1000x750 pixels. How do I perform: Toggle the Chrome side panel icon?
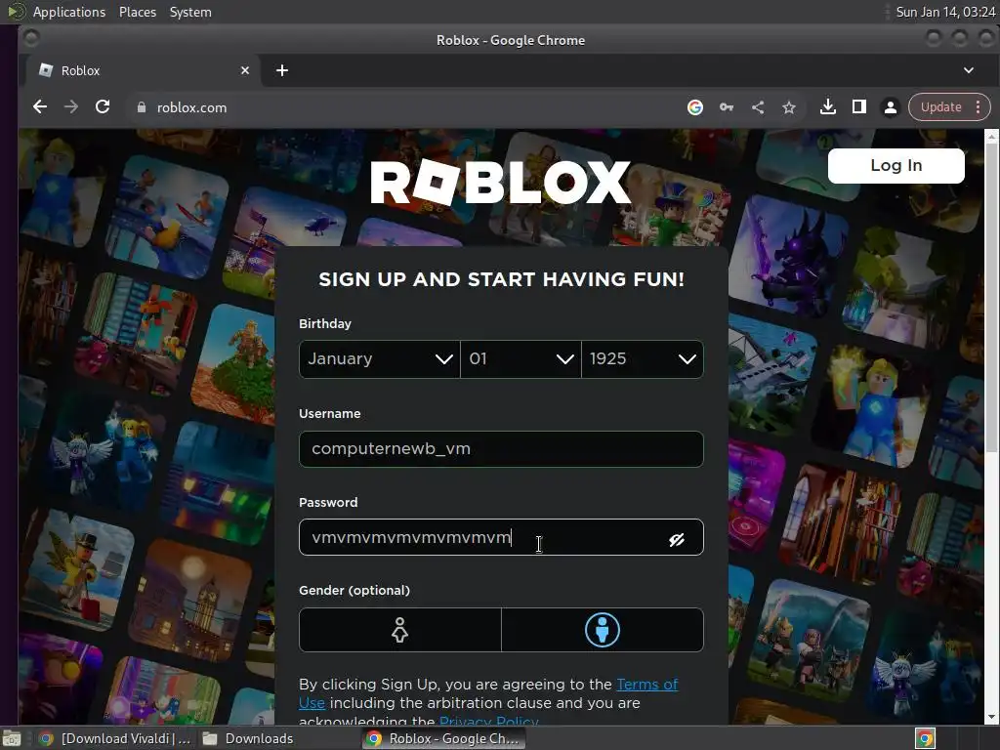pyautogui.click(x=859, y=107)
